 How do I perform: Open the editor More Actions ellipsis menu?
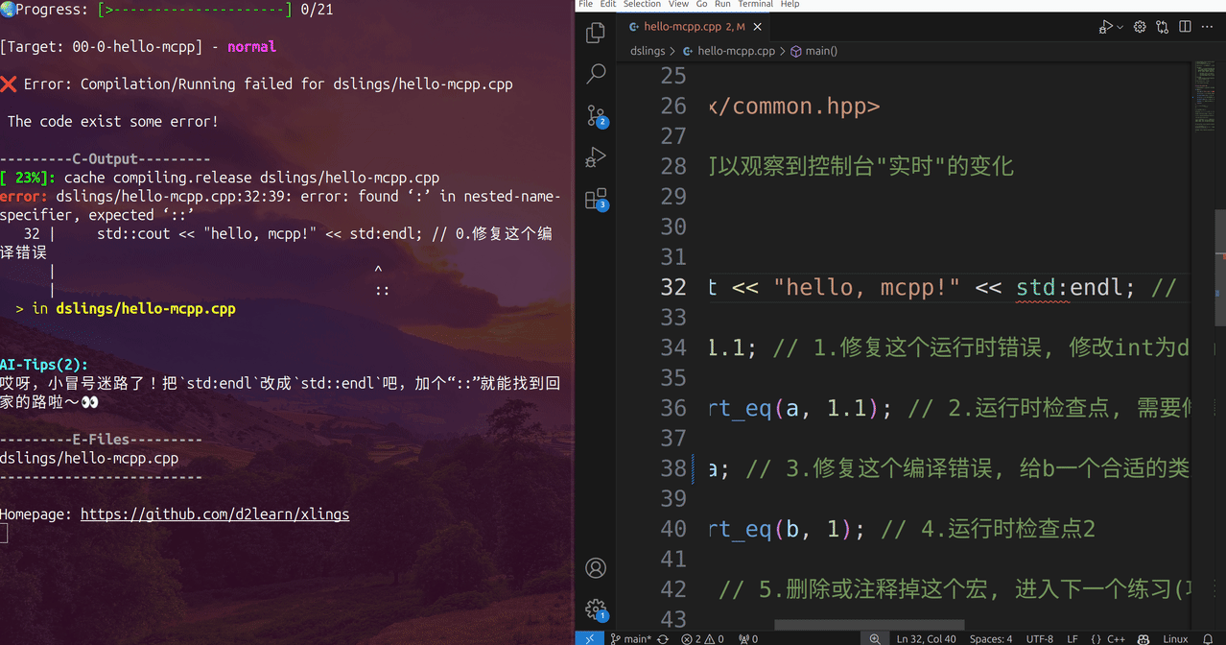(1207, 27)
